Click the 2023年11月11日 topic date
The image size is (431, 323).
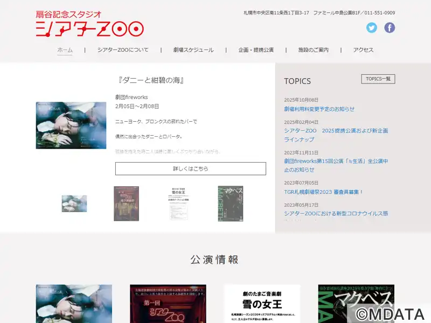coord(301,152)
